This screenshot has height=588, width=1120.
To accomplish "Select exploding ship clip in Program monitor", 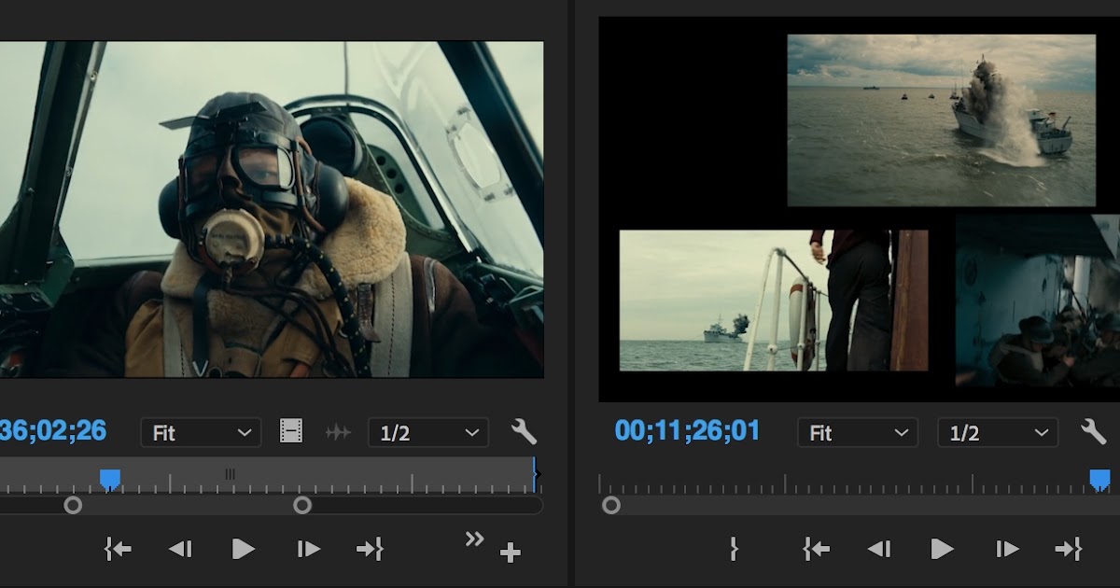I will [x=942, y=120].
